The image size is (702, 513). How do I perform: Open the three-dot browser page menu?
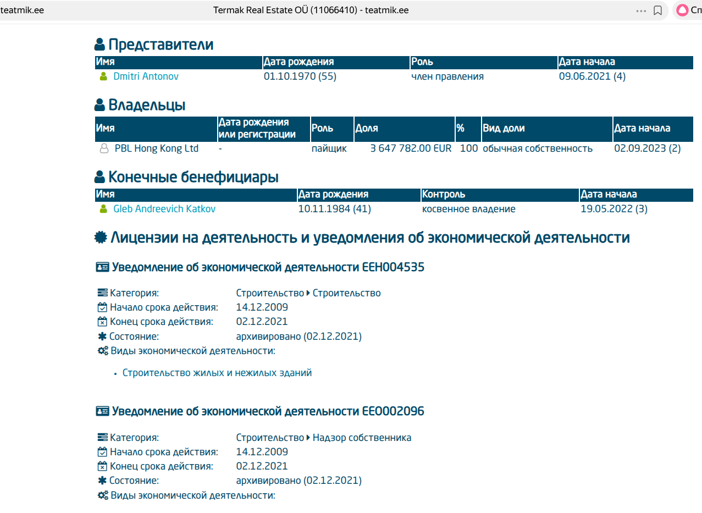pyautogui.click(x=641, y=10)
